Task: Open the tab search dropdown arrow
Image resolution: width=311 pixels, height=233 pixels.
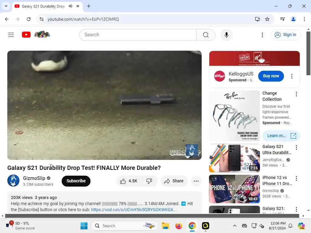Action: click(6, 6)
